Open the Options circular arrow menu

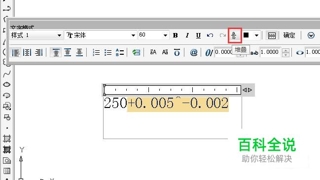tap(311, 36)
